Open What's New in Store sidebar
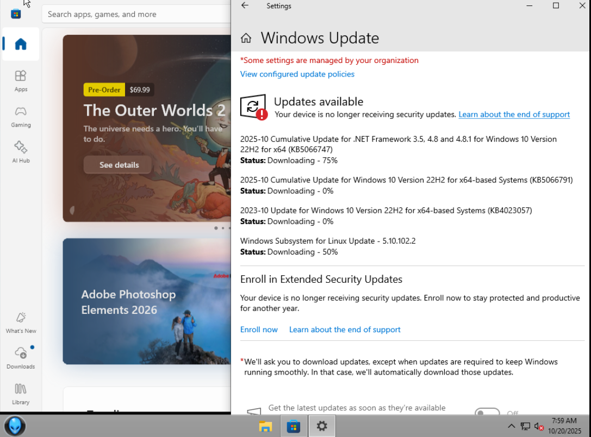 tap(21, 322)
